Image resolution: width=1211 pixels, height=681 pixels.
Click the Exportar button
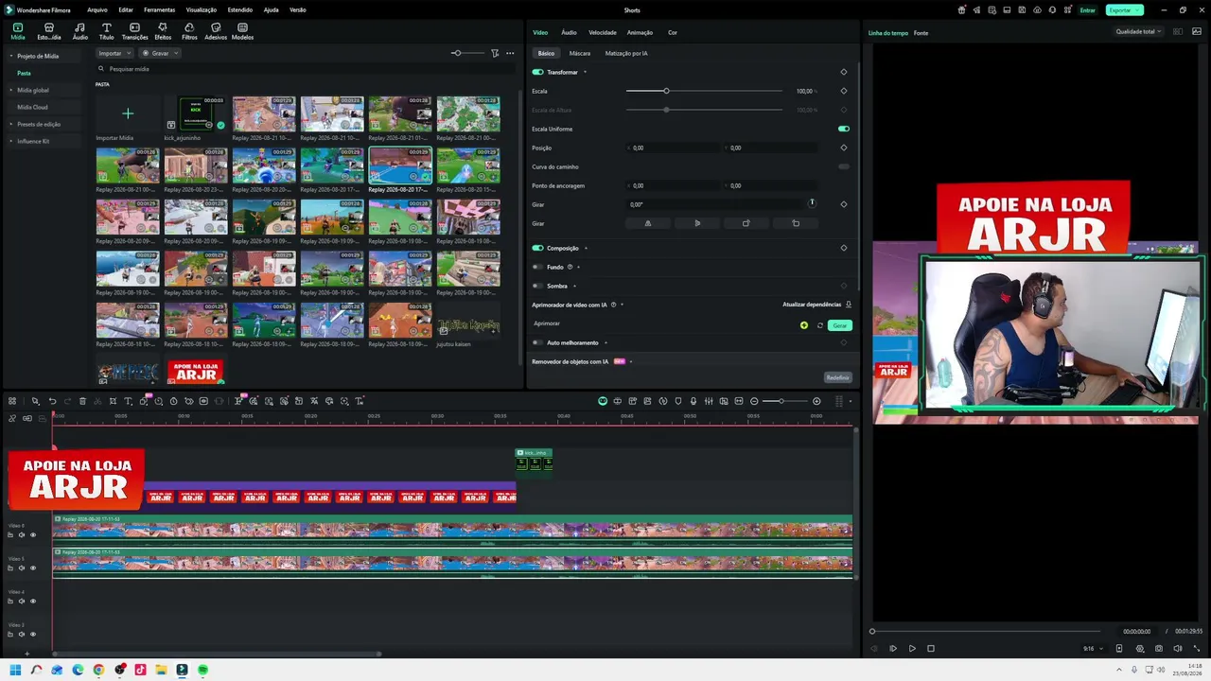pyautogui.click(x=1124, y=9)
